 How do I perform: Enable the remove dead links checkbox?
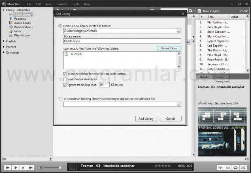(65, 79)
